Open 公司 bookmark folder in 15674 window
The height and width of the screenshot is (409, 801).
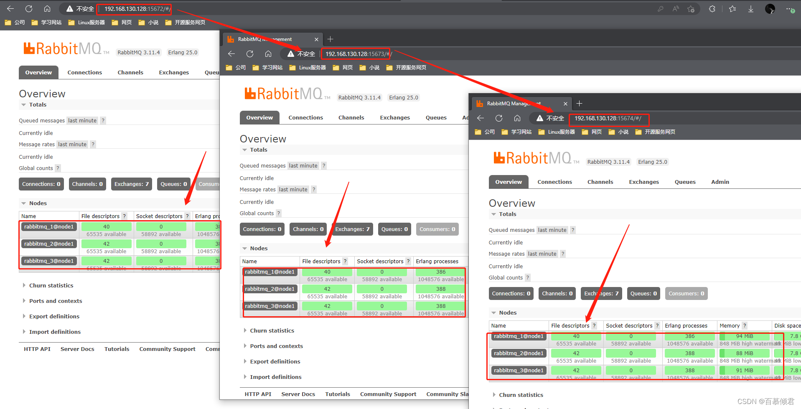click(x=485, y=132)
